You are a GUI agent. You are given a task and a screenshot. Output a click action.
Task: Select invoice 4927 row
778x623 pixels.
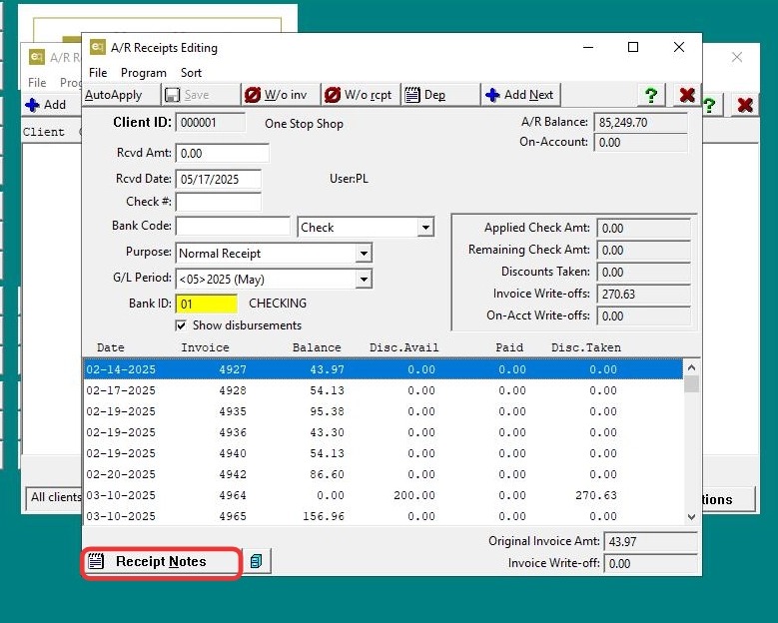[384, 369]
